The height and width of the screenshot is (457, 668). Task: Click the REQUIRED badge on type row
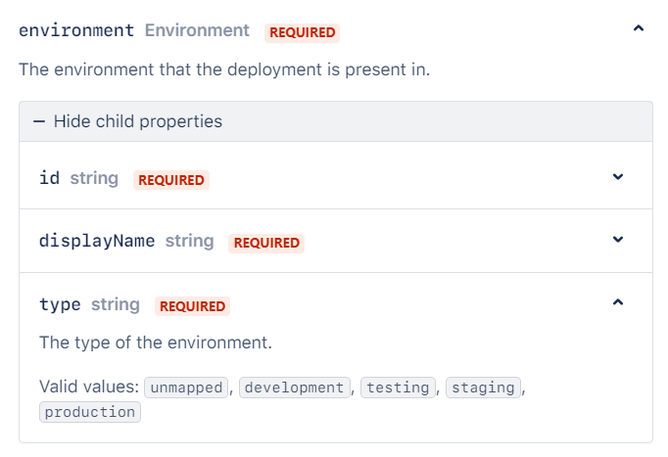coord(192,306)
